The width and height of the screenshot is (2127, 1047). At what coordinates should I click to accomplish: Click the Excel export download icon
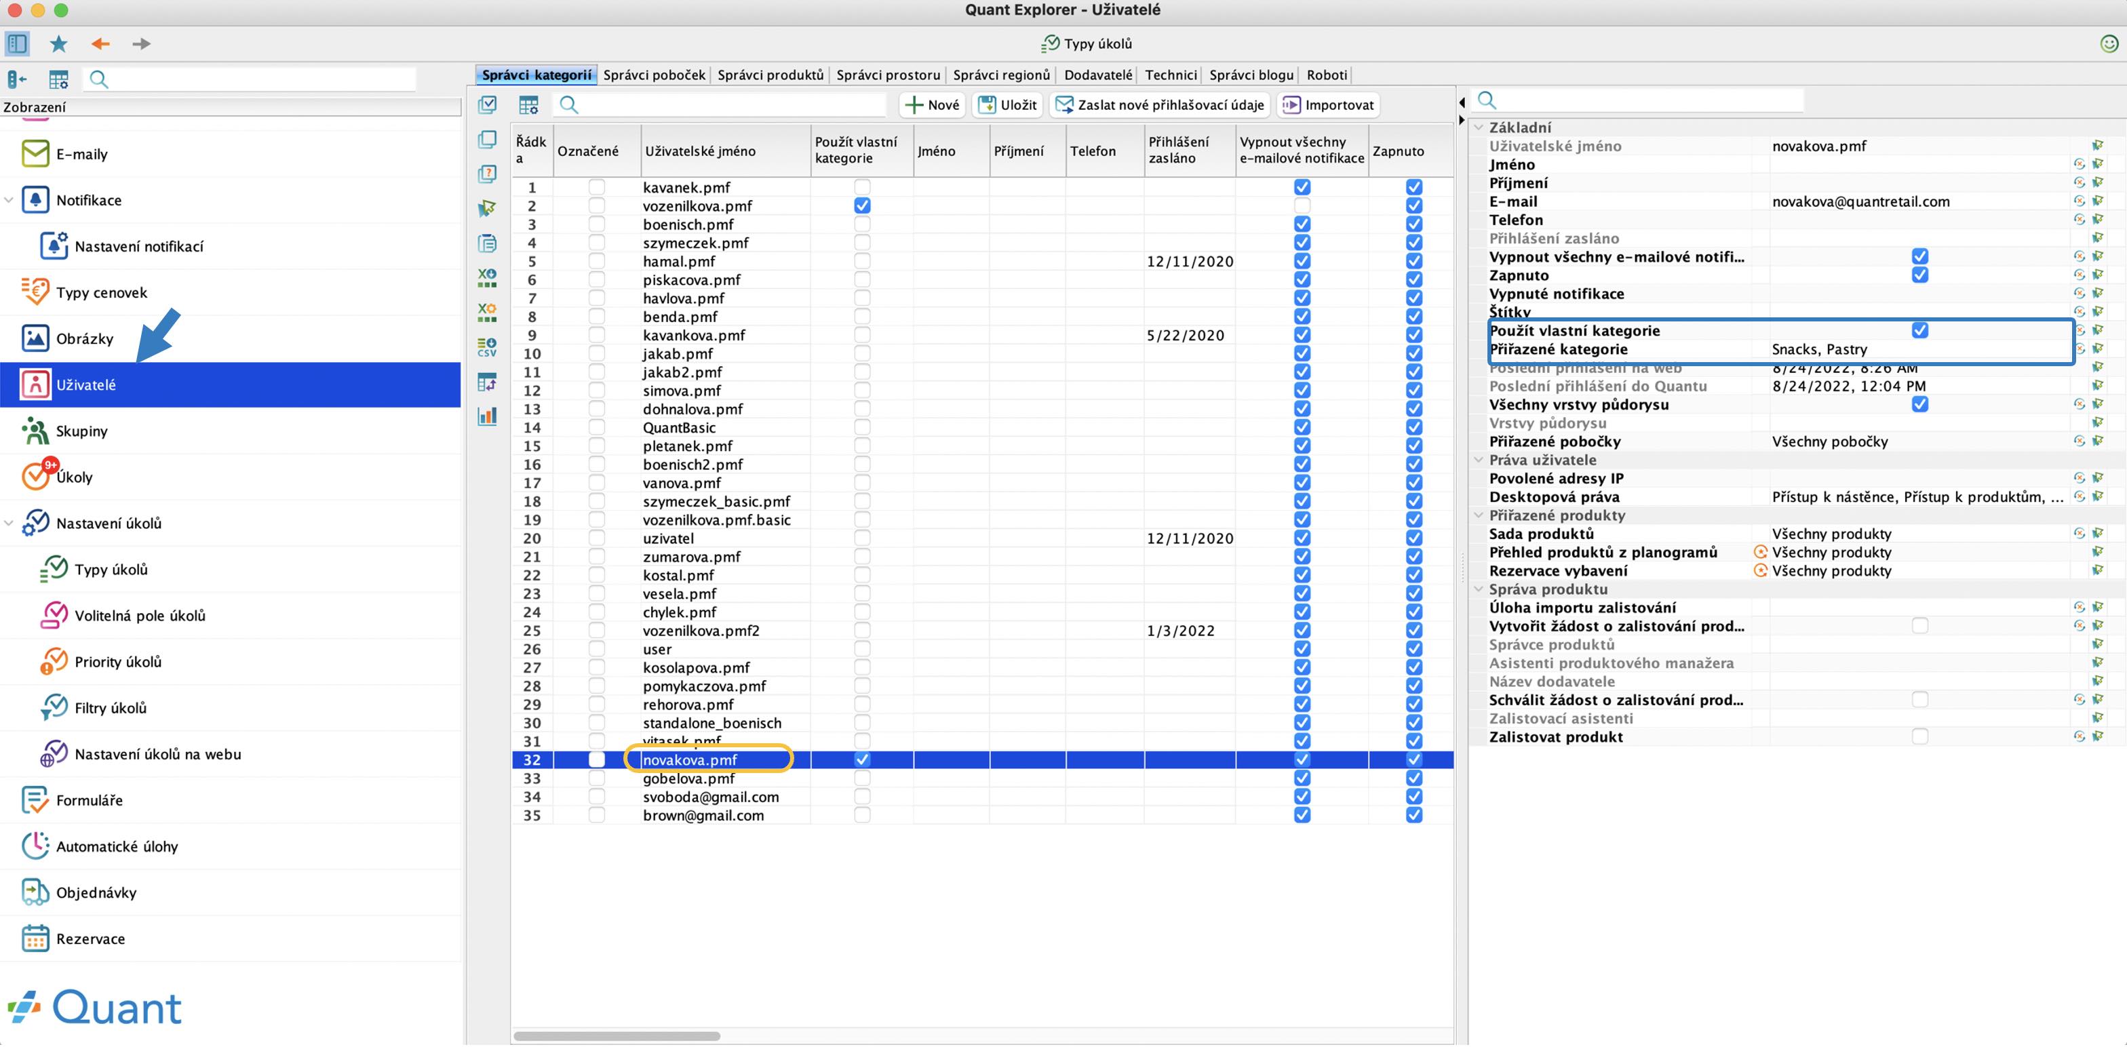488,277
